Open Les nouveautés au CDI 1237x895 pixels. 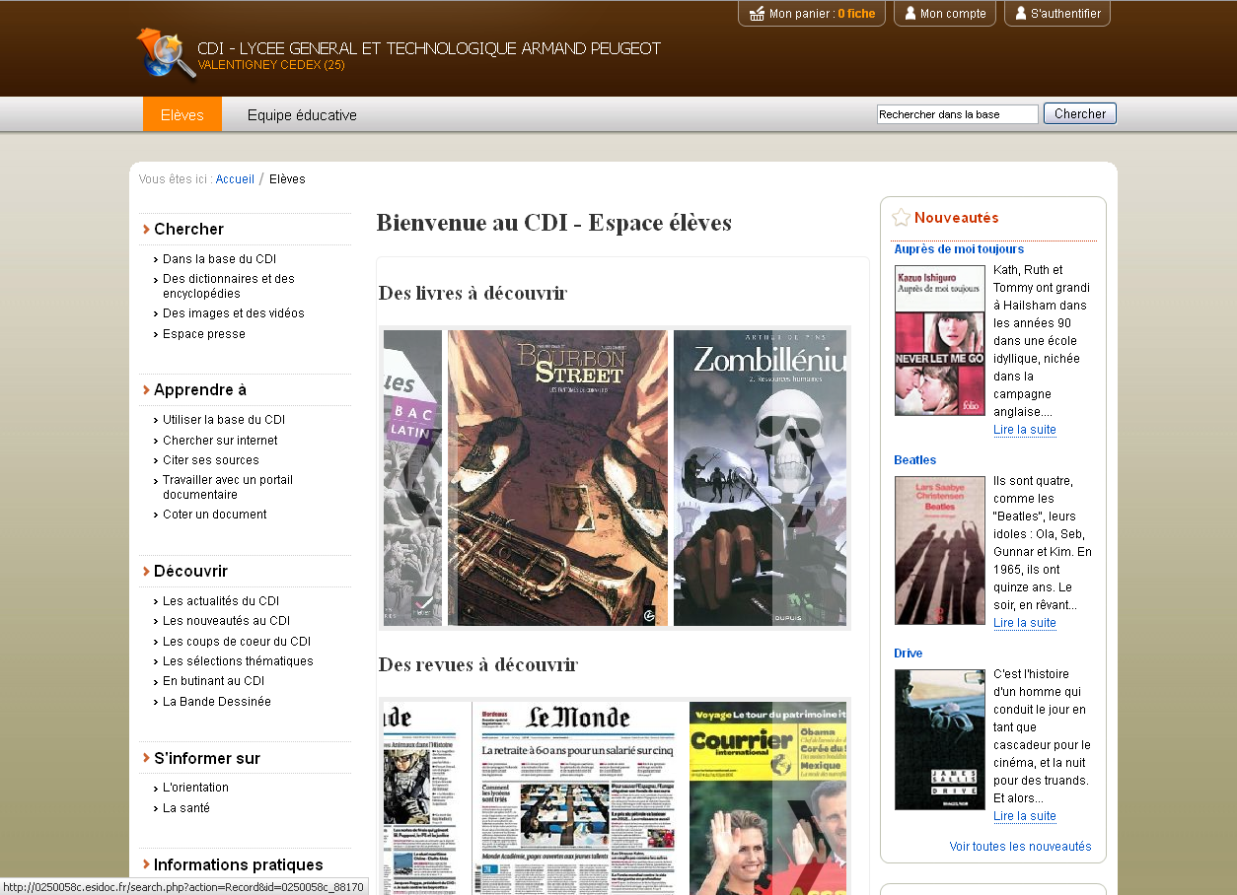[226, 621]
